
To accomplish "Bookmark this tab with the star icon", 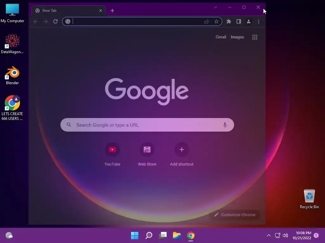I will [216, 22].
